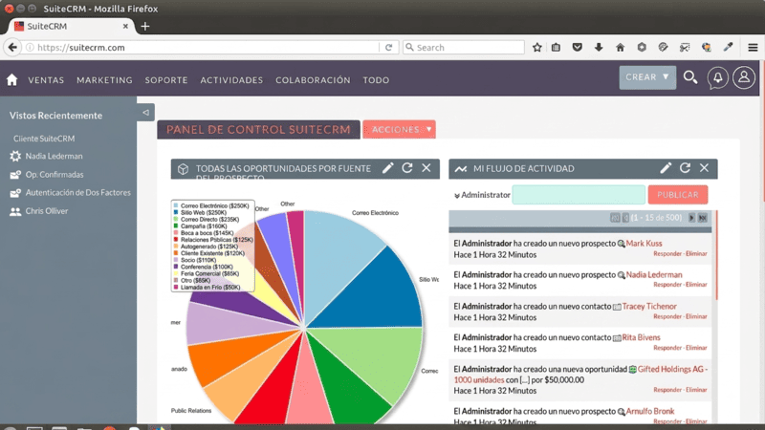Open Firefox downloads arrow

coord(599,47)
